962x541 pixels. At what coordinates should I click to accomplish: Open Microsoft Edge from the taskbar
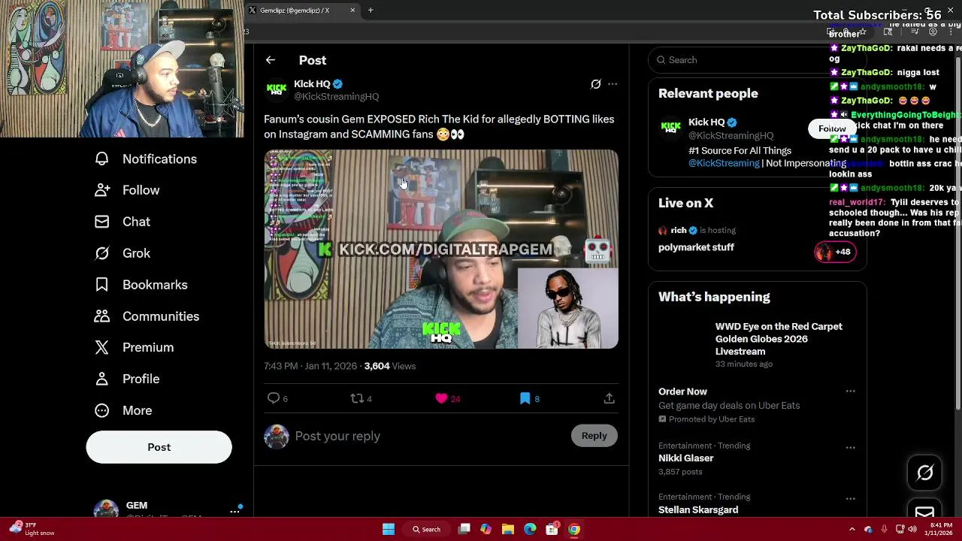pyautogui.click(x=530, y=530)
